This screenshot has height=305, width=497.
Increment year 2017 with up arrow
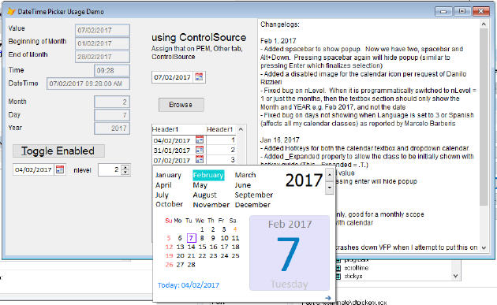pos(329,175)
